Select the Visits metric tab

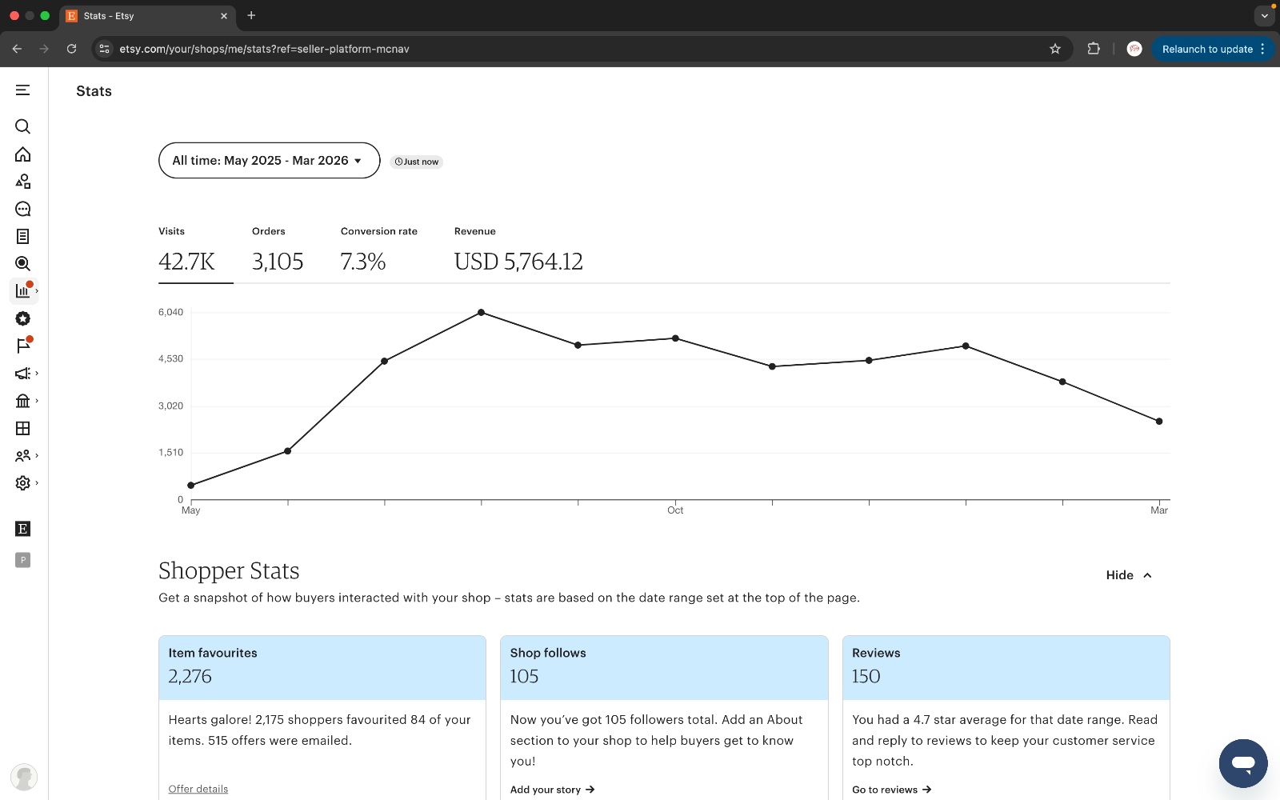pos(187,250)
